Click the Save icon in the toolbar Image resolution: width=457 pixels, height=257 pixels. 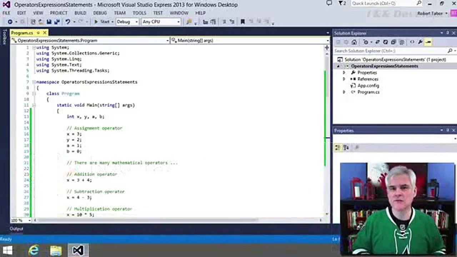(49, 22)
